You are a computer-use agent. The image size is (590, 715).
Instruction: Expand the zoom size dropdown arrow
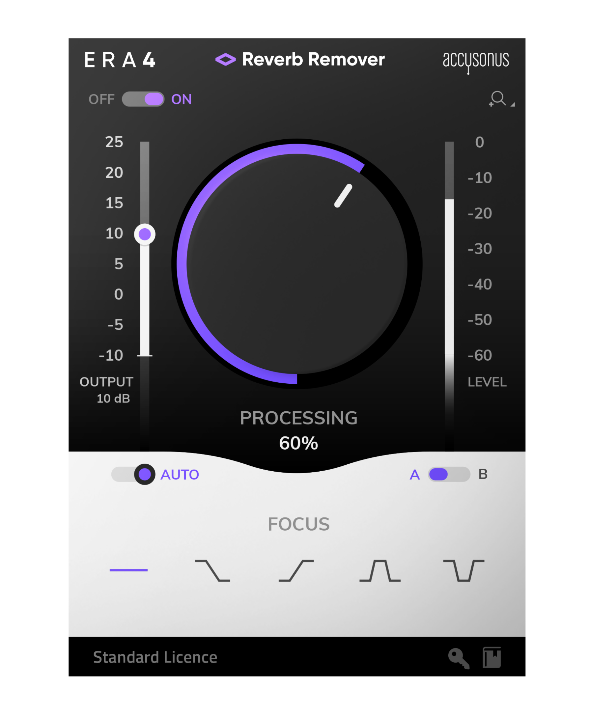point(512,104)
